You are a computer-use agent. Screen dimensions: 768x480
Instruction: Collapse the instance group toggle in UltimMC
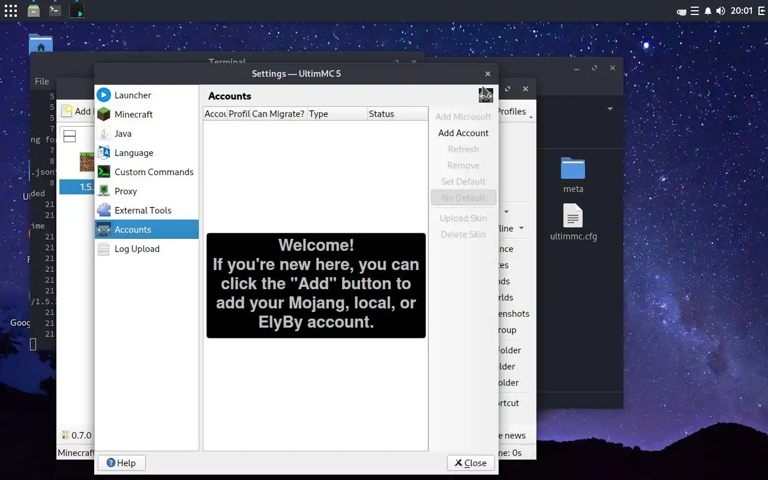point(70,136)
